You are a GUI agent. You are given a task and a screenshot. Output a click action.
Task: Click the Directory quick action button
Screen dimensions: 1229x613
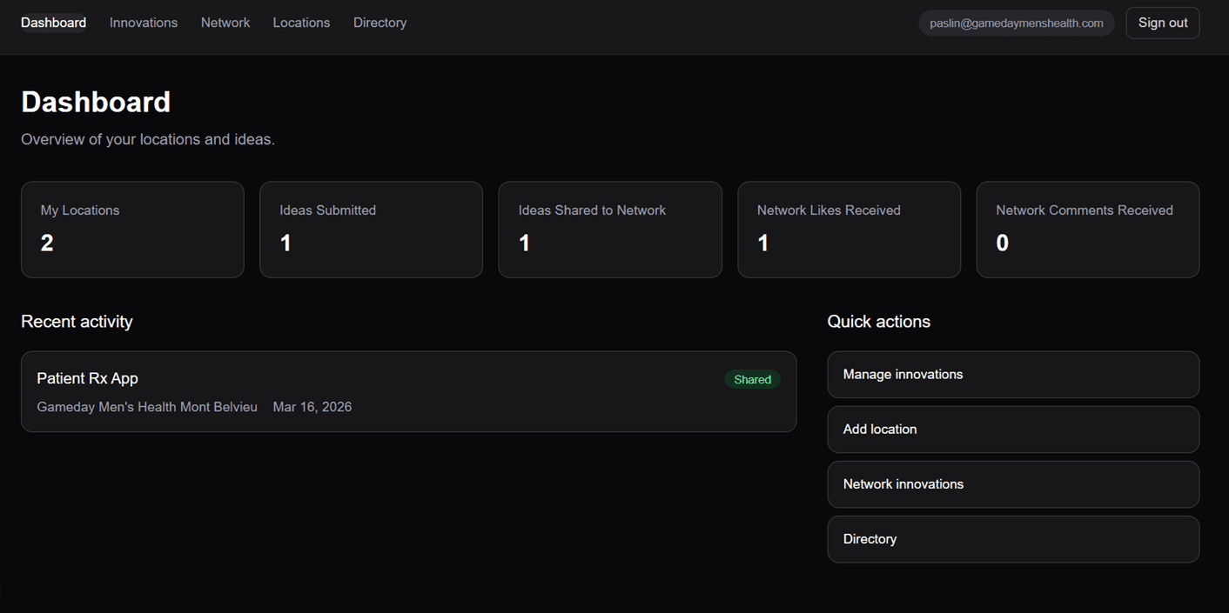[x=1012, y=539]
